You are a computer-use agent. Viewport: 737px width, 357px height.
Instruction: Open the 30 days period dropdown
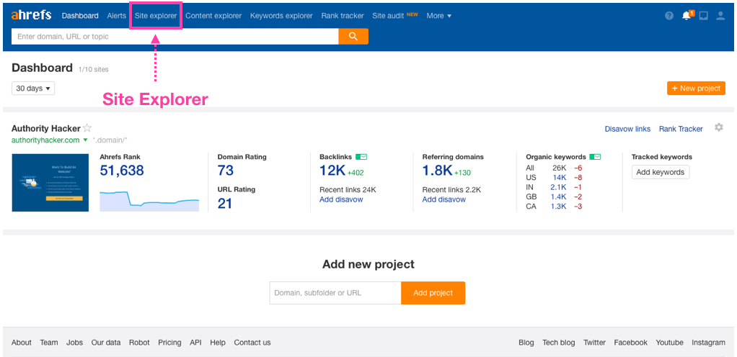33,89
